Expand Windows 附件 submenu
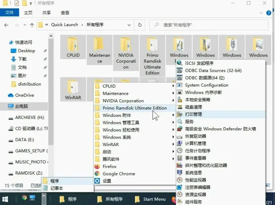The width and height of the screenshot is (275, 205). [x=134, y=115]
